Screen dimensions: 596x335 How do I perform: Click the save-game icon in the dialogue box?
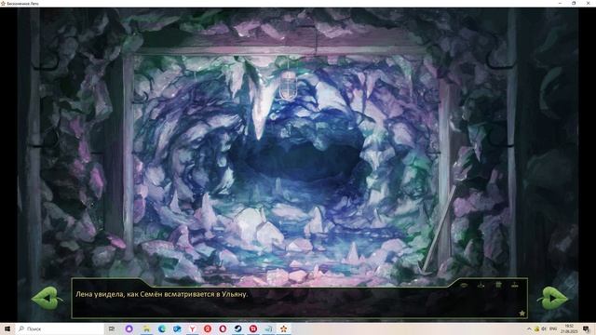[x=481, y=285]
